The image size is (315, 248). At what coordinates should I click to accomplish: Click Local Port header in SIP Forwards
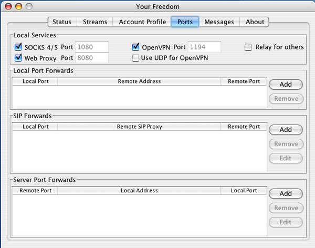(x=35, y=127)
